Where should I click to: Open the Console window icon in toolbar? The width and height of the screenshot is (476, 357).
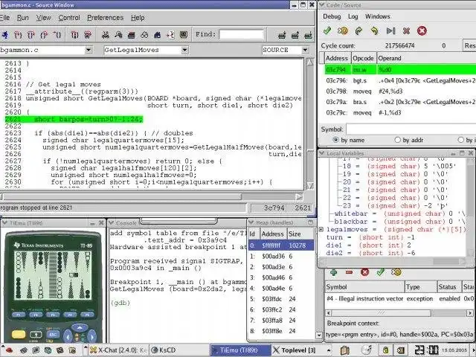click(184, 35)
